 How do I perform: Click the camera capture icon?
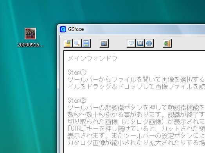tap(104, 43)
